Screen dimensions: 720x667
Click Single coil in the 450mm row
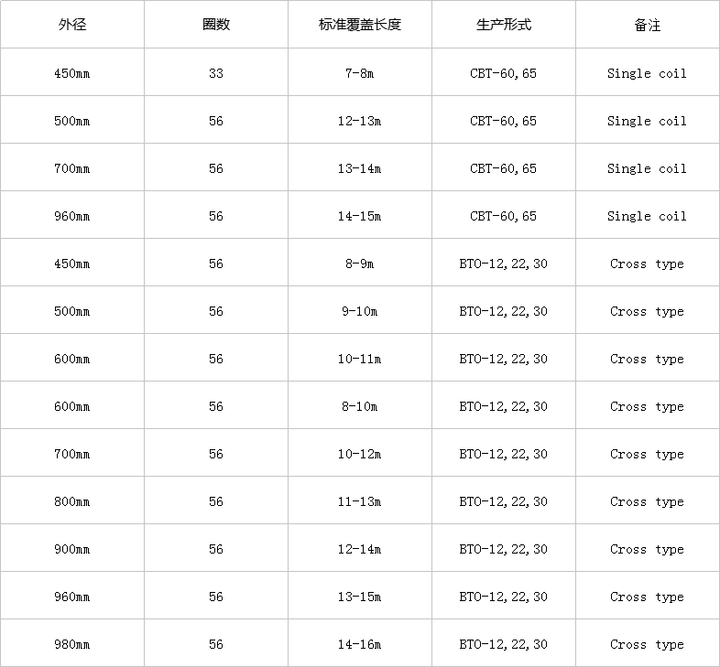click(647, 73)
